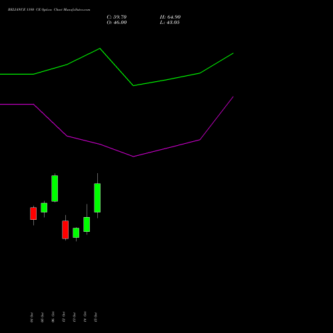Click the '14 Oct' date axis label
333x333 pixels.
(x=85, y=317)
